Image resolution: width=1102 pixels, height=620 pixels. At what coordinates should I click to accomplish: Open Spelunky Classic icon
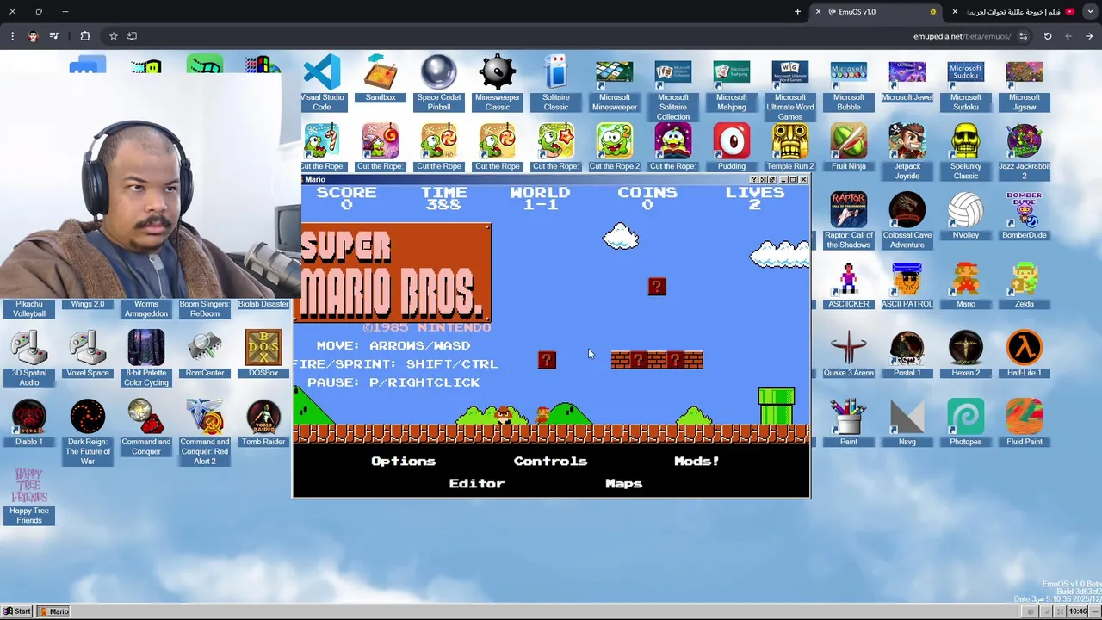[966, 152]
